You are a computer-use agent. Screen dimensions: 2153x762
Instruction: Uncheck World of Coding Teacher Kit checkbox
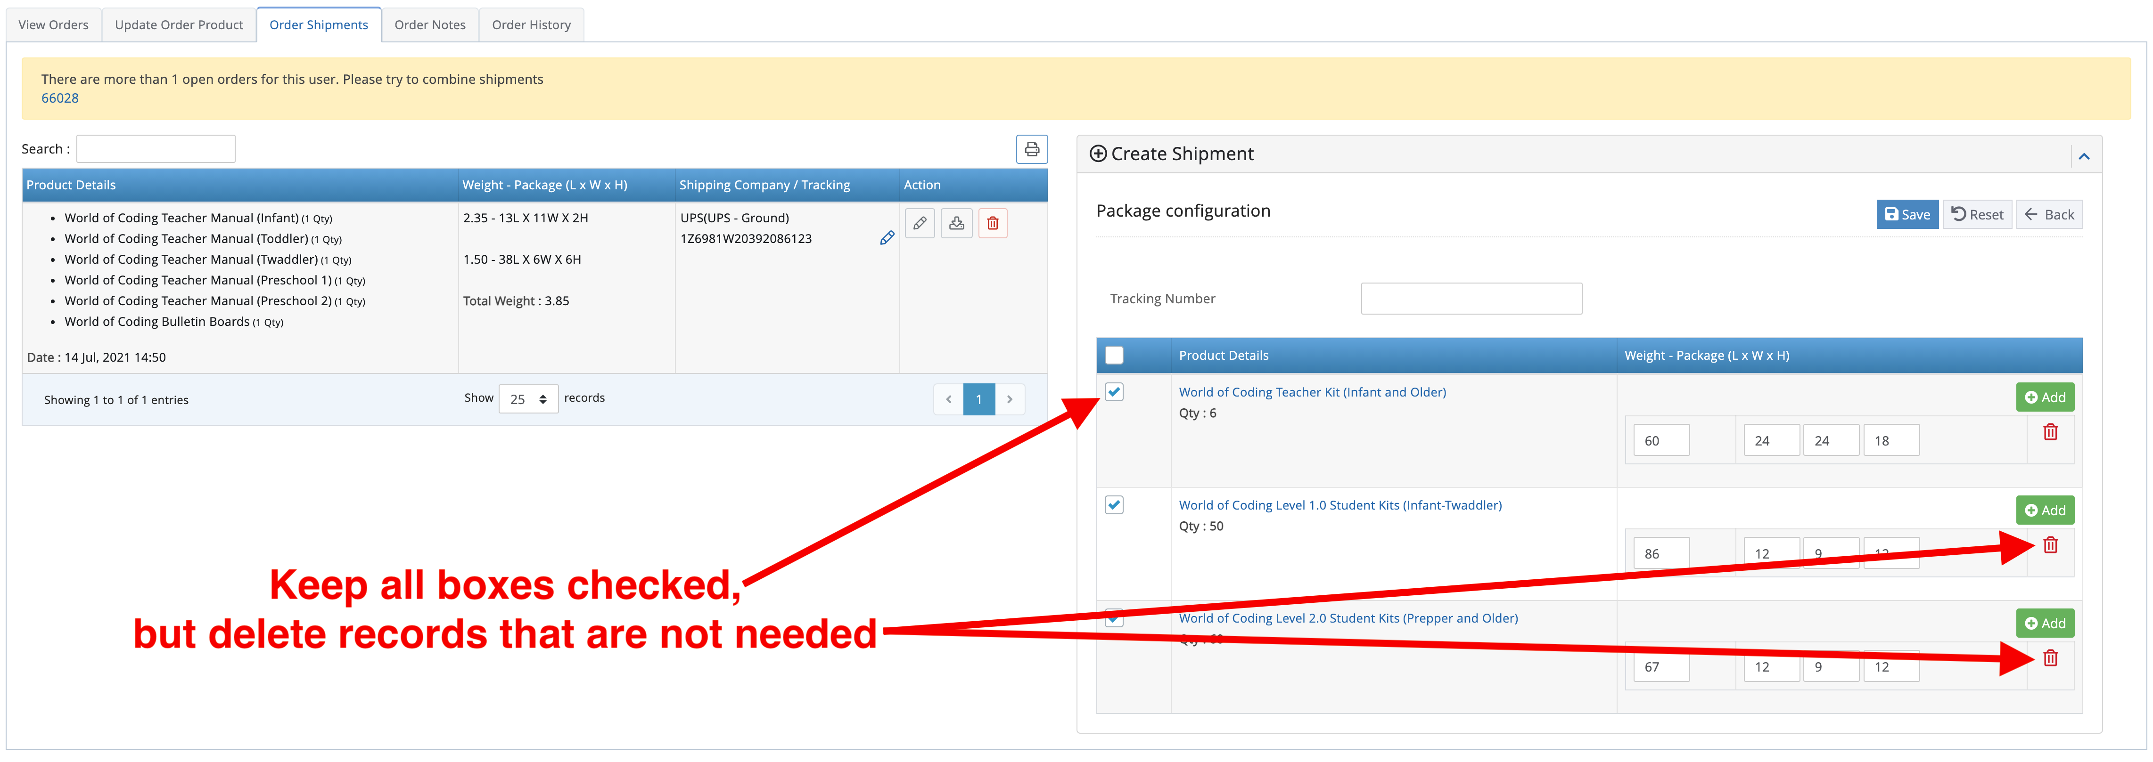click(1113, 392)
